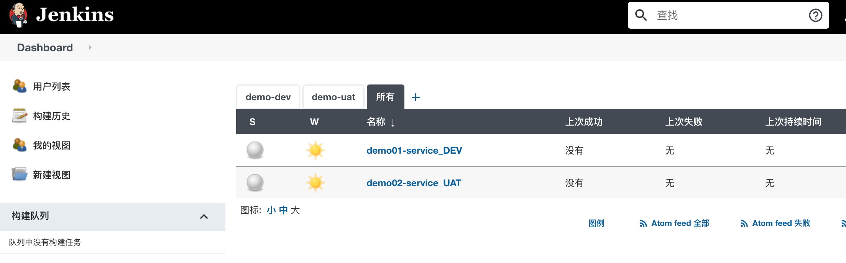
Task: Click demo01-service_DEV sunny weather icon
Action: 315,150
